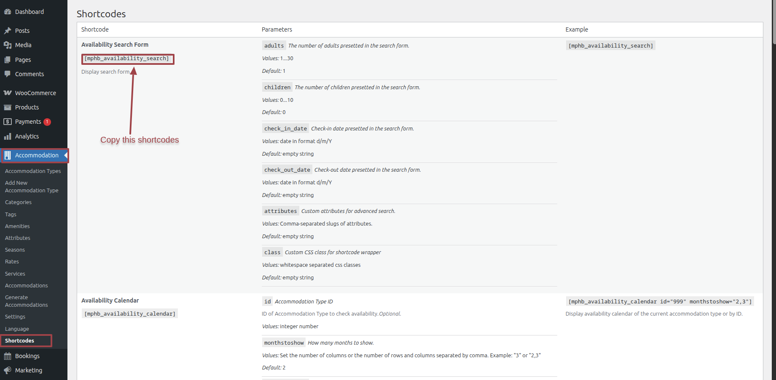This screenshot has height=380, width=776.
Task: Click the [mphb_availability_calendar] shortcode code
Action: coord(130,314)
